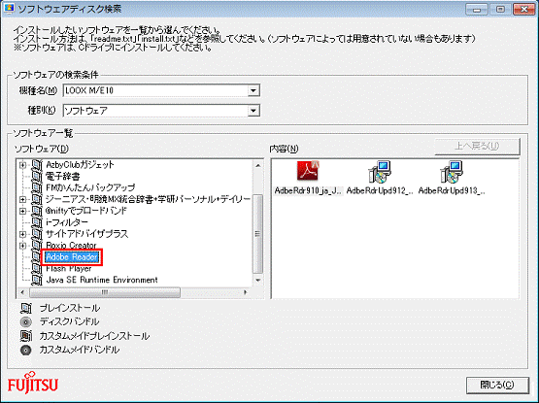Select Adobe Reader in the software tree
The height and width of the screenshot is (403, 539).
point(72,257)
